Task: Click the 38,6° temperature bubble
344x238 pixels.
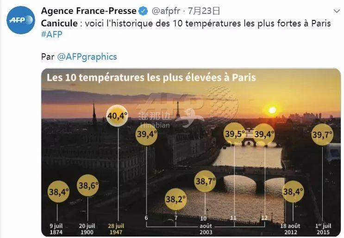Action: (x=88, y=186)
